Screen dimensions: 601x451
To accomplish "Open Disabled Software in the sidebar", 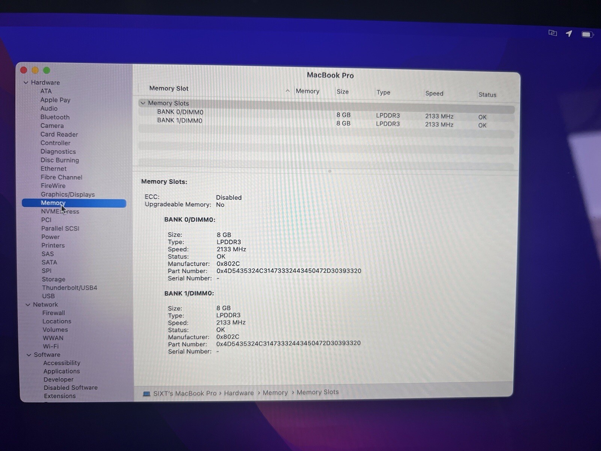I will click(x=71, y=388).
